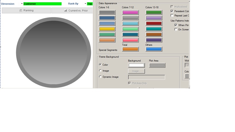This screenshot has height=132, width=235.
Task: Click the gray swatch in Colors 7-12
Action: point(130,18)
